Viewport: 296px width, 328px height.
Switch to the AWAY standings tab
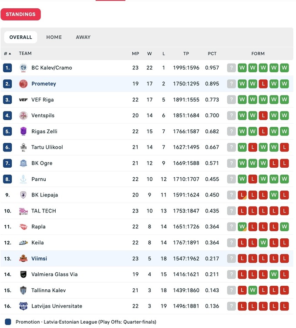pyautogui.click(x=83, y=37)
